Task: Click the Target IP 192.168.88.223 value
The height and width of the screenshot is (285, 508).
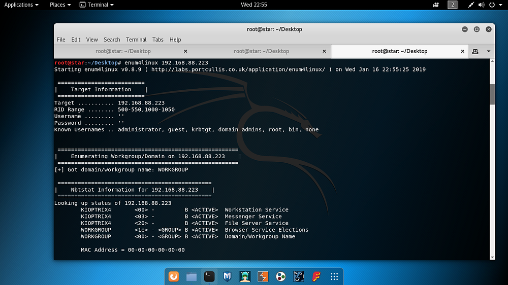Action: (141, 103)
